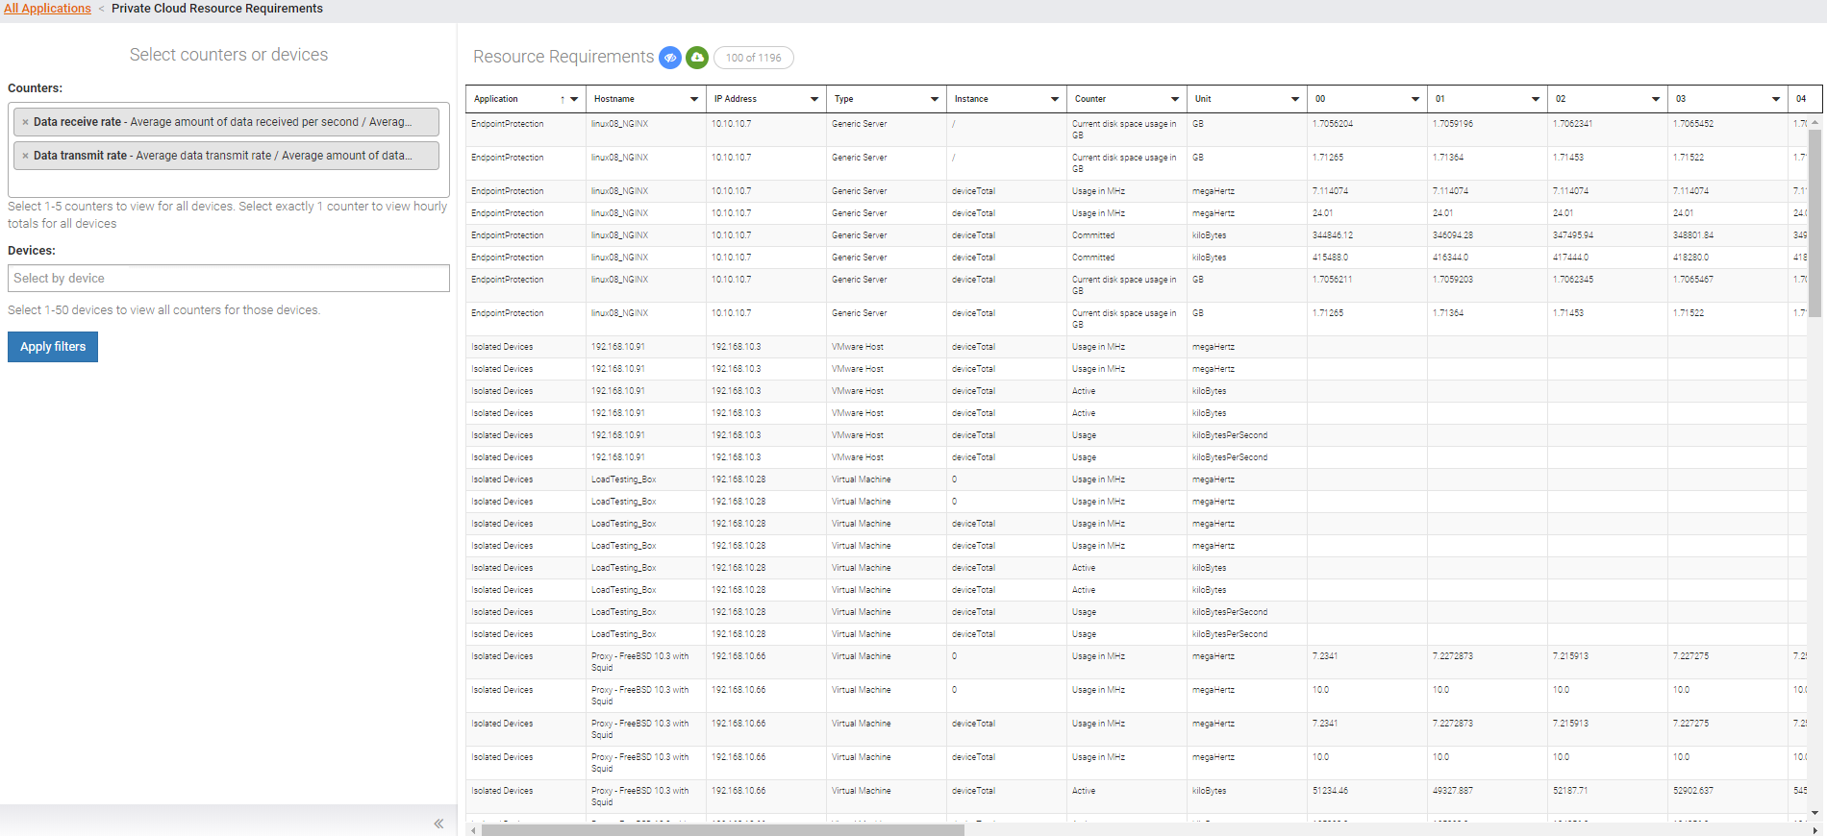Screen dimensions: 1827x836
Task: Open the Instance column dropdown
Action: (1055, 99)
